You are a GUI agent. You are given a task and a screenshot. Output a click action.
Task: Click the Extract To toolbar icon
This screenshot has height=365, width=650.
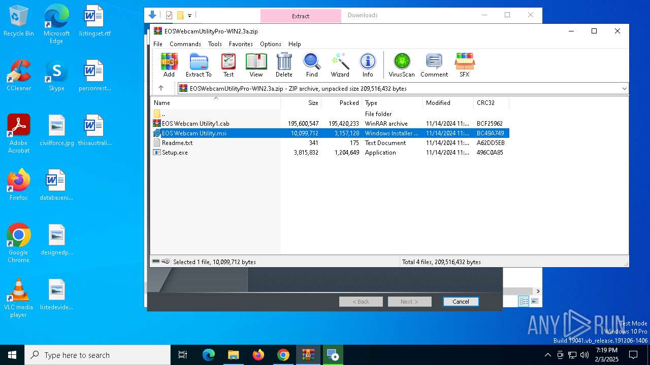pos(199,65)
